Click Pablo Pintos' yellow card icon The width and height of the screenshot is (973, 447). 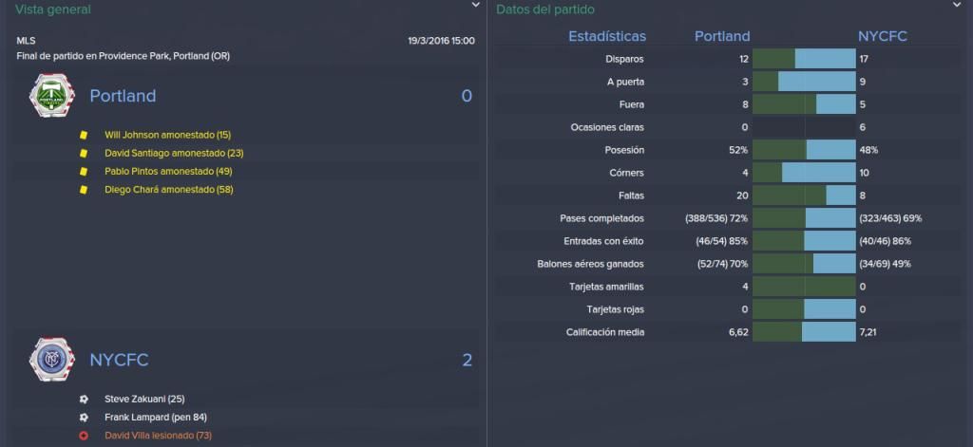click(x=84, y=171)
